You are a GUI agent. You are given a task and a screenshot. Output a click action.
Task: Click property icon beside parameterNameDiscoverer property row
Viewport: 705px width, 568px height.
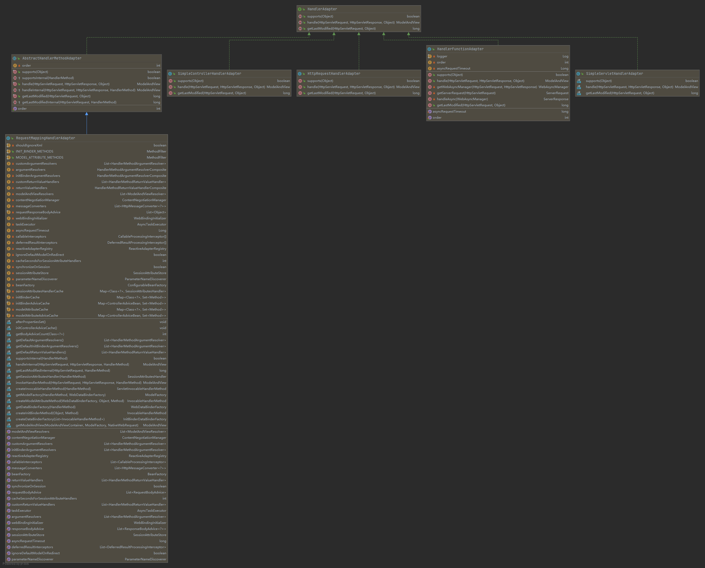tap(8, 560)
